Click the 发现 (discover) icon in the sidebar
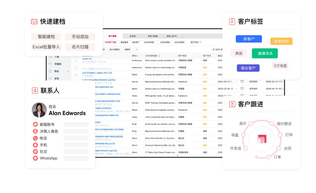The width and height of the screenshot is (316, 193). pyautogui.click(x=50, y=78)
